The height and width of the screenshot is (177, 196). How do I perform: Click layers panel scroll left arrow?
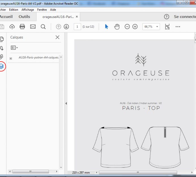10,172
